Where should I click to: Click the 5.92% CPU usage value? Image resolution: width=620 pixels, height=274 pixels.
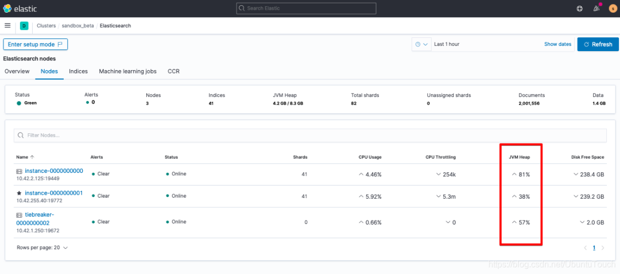(x=374, y=196)
